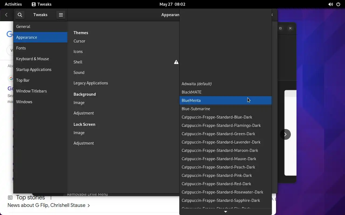This screenshot has height=215, width=345.
Task: Open the Tweaks hamburger menu
Action: click(61, 15)
